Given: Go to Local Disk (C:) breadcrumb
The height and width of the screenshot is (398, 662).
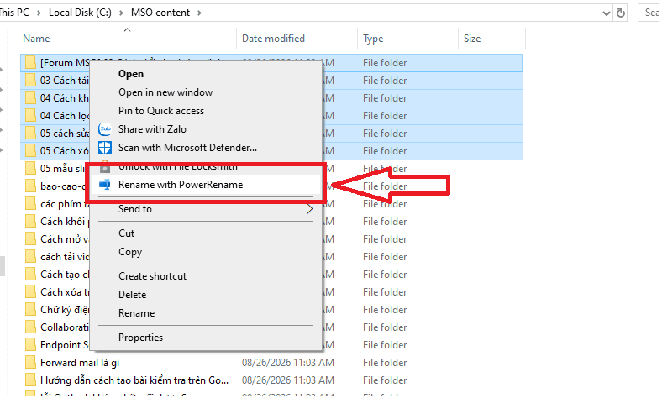Looking at the screenshot, I should (80, 13).
